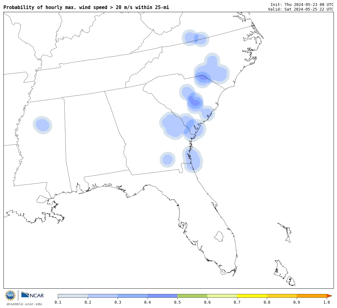The height and width of the screenshot is (308, 337).
Task: Click the NSF logo
Action: 10,295
